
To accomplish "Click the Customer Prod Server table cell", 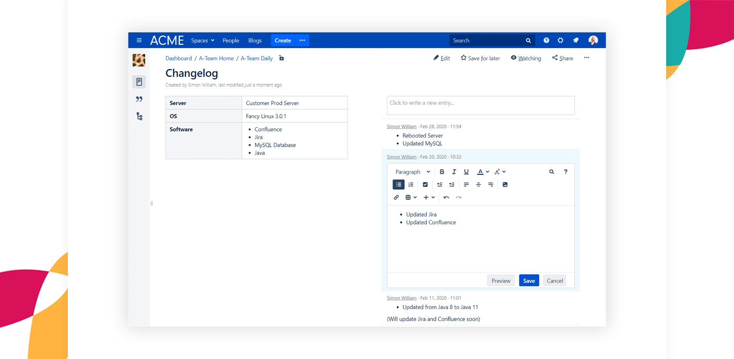I will (295, 103).
